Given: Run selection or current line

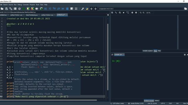Looking at the screenshot, I should [x=37, y=9].
